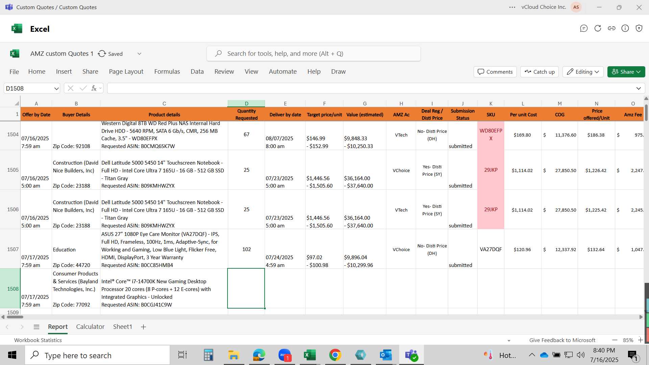The height and width of the screenshot is (365, 649).
Task: Open the Share ribbon tab
Action: coord(90,72)
